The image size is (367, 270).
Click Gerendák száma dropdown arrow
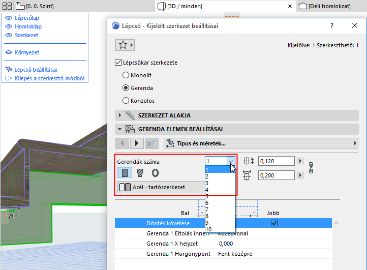(x=231, y=161)
